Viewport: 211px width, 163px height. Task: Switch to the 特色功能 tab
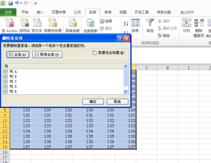164,12
